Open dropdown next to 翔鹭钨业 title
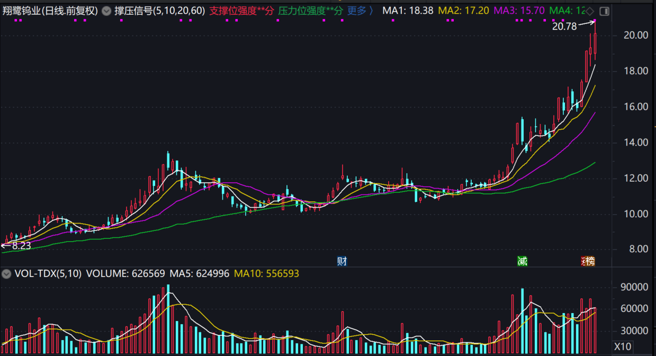This screenshot has height=356, width=656. coord(106,11)
